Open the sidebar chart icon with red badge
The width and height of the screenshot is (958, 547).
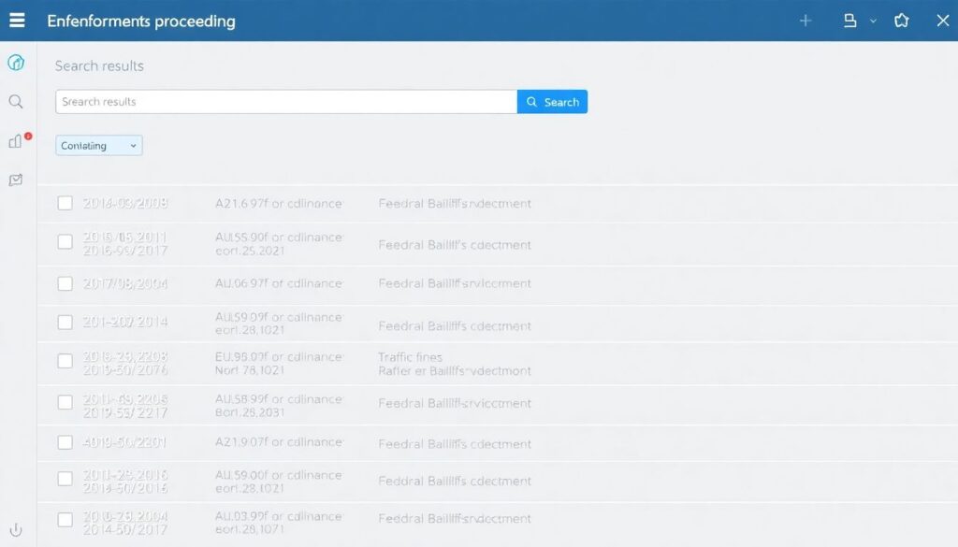pos(16,141)
